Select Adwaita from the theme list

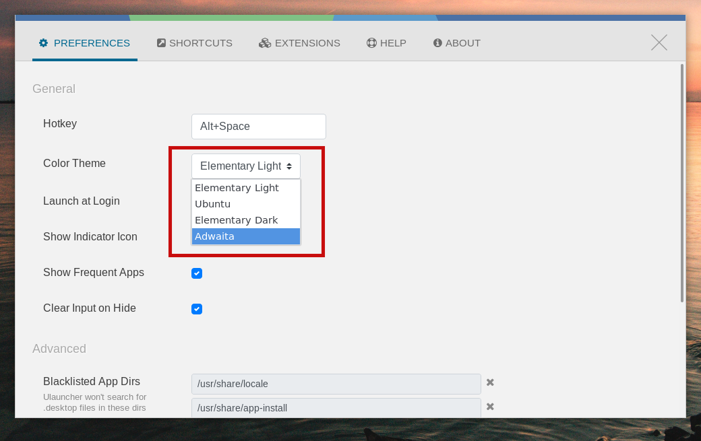[246, 236]
